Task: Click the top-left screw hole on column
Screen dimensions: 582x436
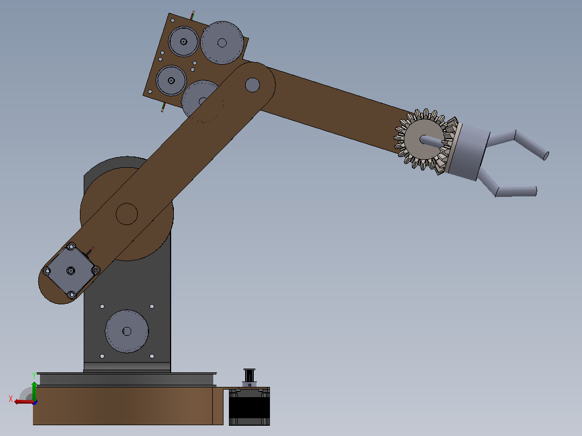Action: [103, 306]
